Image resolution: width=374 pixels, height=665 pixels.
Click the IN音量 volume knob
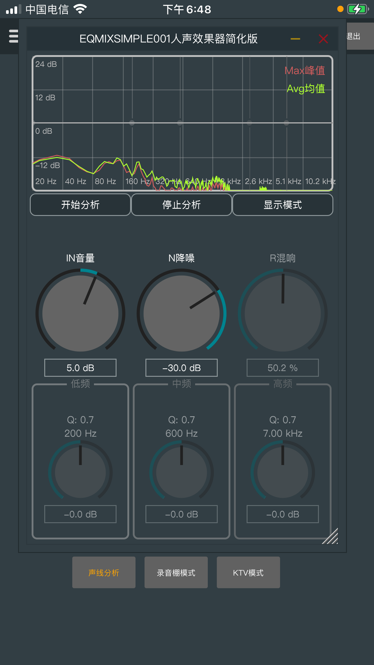pos(80,313)
